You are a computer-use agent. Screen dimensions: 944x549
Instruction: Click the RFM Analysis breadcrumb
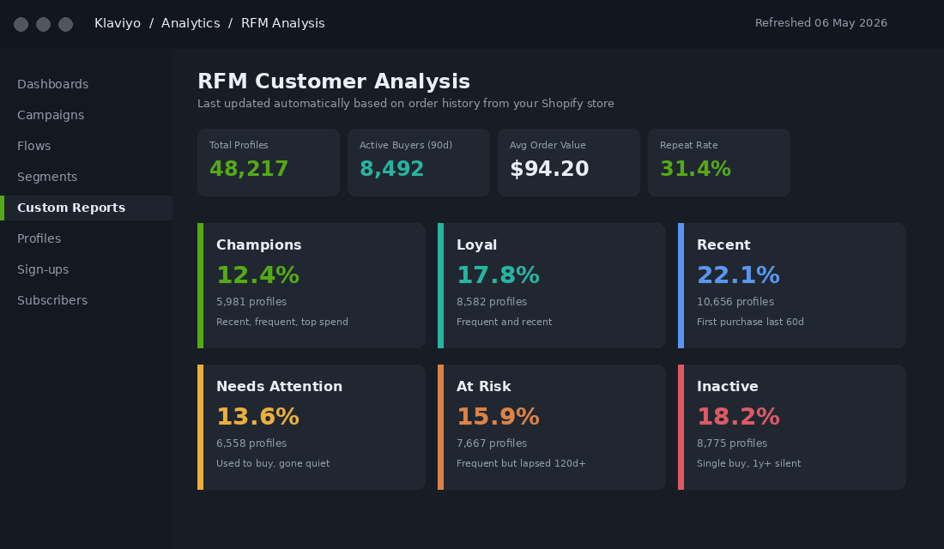coord(283,23)
